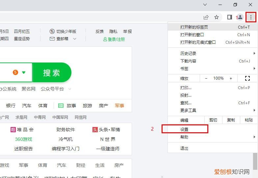Click the share page icon
This screenshot has height=178, width=258.
coord(206,17)
